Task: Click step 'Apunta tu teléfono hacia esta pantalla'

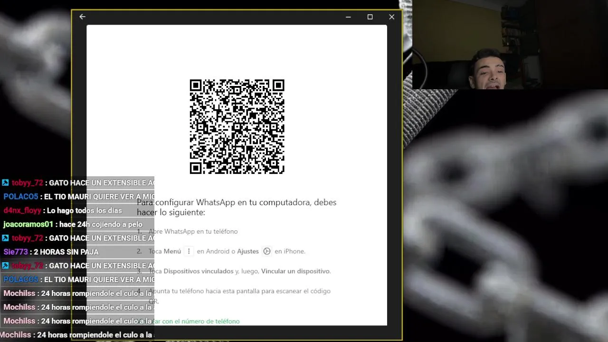Action: (x=239, y=295)
